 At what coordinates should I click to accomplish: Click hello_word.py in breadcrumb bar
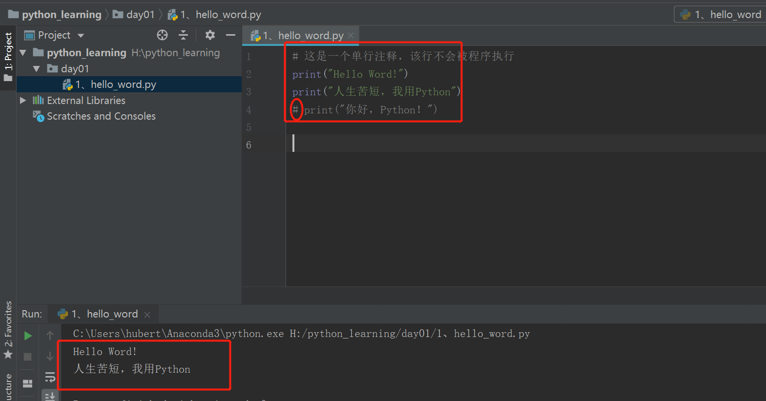tap(214, 15)
